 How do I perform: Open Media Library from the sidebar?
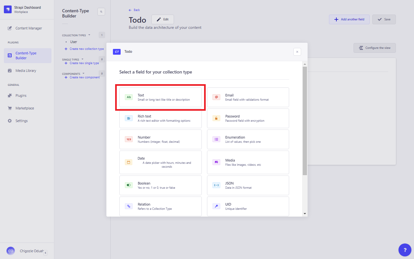point(26,71)
